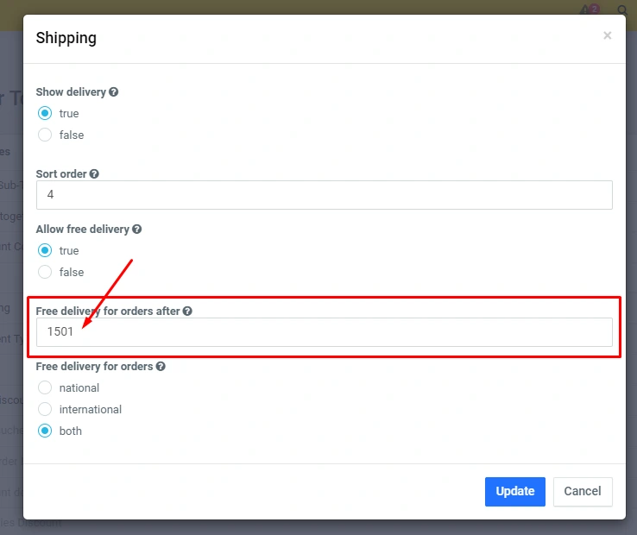Click the search magnifier icon in top bar

[x=622, y=10]
